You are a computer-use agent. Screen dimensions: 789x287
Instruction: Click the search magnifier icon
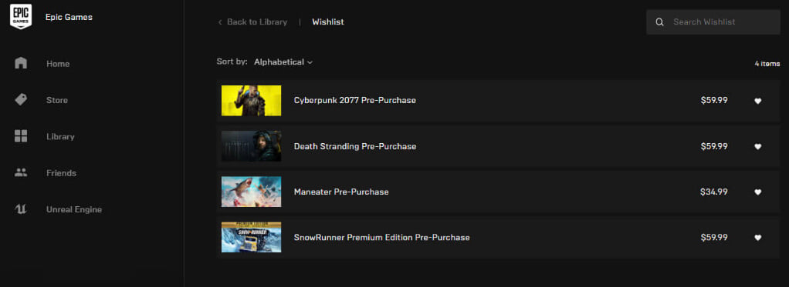point(659,22)
